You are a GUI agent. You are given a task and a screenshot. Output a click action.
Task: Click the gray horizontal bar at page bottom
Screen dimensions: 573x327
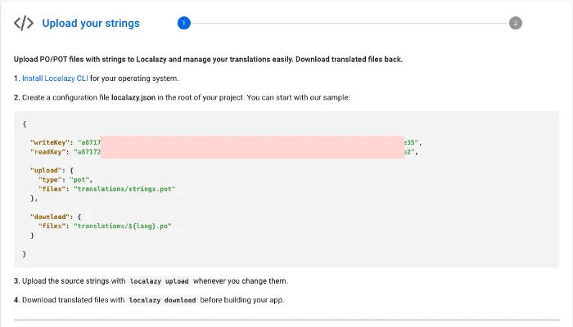coord(286,320)
